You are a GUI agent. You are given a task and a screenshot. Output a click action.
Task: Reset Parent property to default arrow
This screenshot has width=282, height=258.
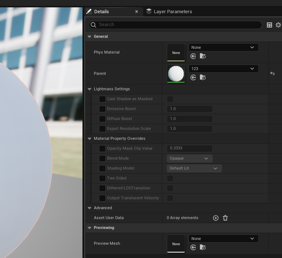pyautogui.click(x=272, y=73)
